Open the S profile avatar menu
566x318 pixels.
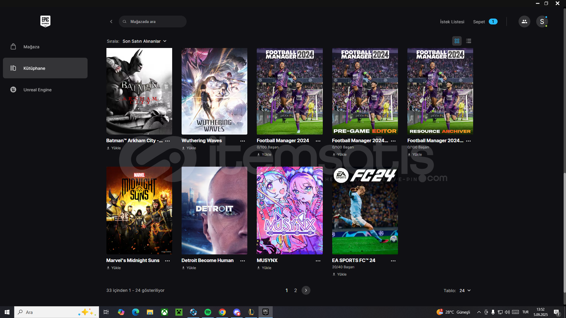[x=542, y=21]
